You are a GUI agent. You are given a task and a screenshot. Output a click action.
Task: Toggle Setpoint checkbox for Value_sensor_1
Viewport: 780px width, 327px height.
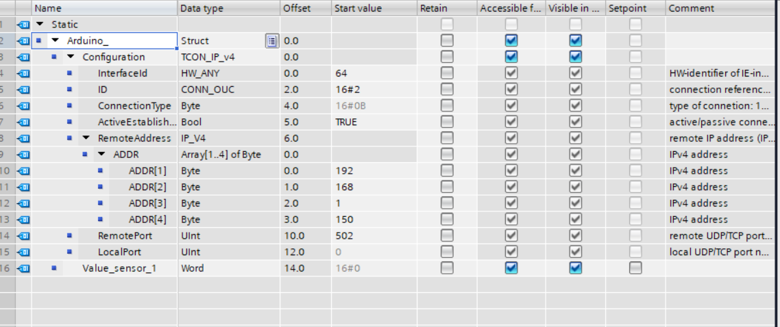pyautogui.click(x=635, y=268)
